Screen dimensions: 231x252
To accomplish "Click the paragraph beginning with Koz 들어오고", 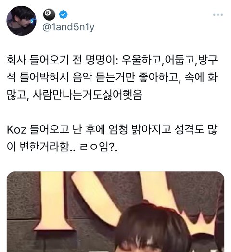I will [112, 138].
